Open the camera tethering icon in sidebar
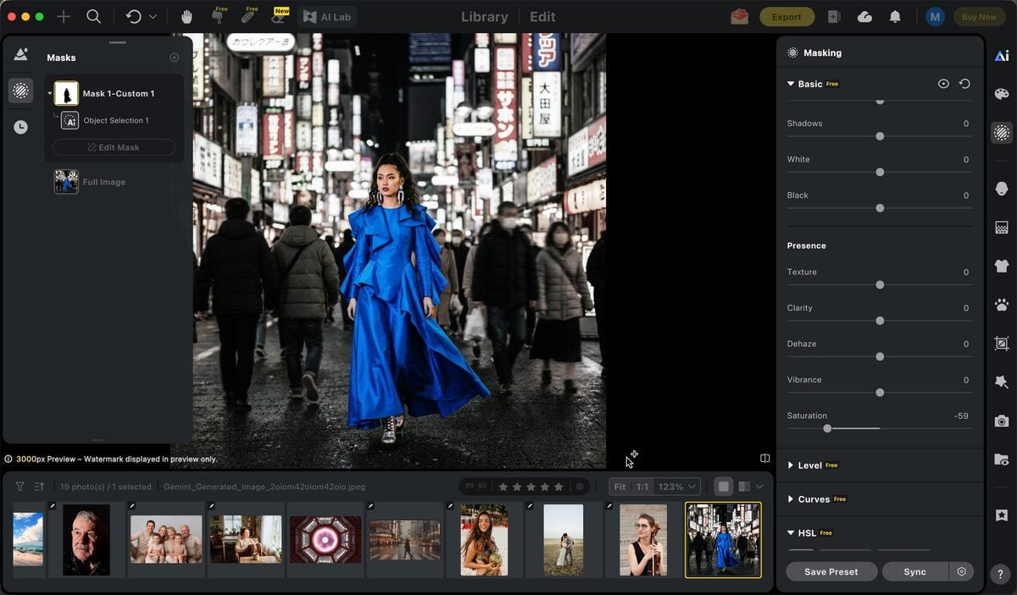Image resolution: width=1017 pixels, height=595 pixels. pyautogui.click(x=1002, y=421)
